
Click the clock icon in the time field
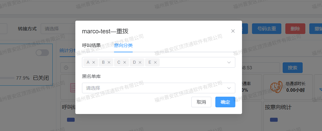[x=66, y=68]
